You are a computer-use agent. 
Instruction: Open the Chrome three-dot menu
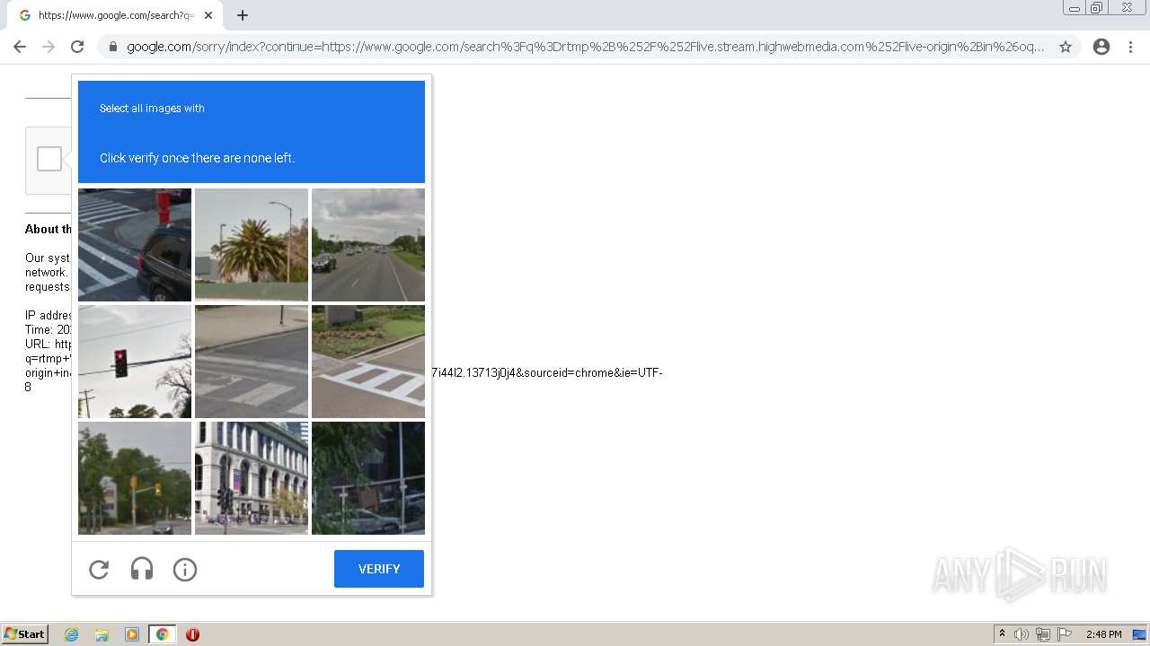click(x=1130, y=47)
